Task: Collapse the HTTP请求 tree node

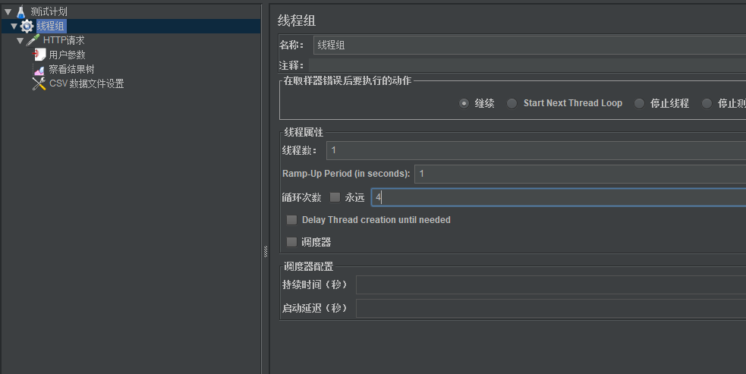Action: pos(20,40)
